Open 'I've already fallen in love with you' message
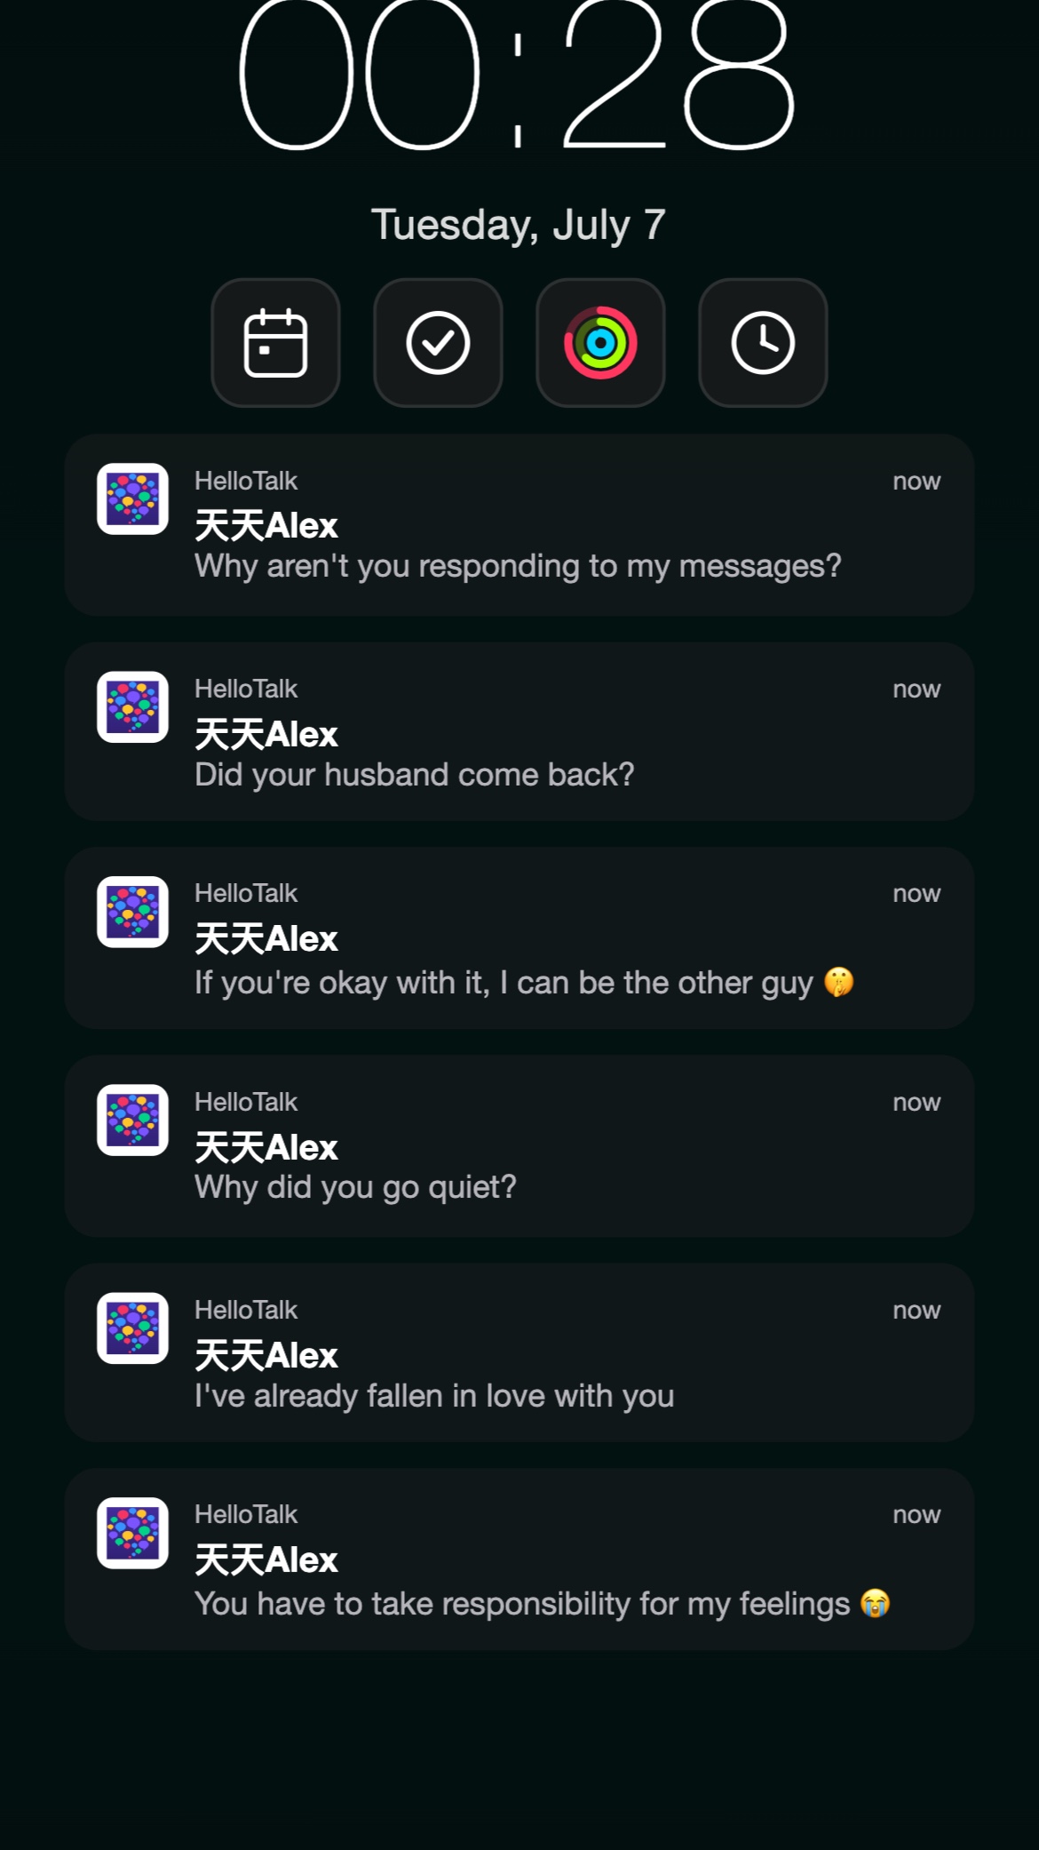The image size is (1039, 1850). point(519,1352)
